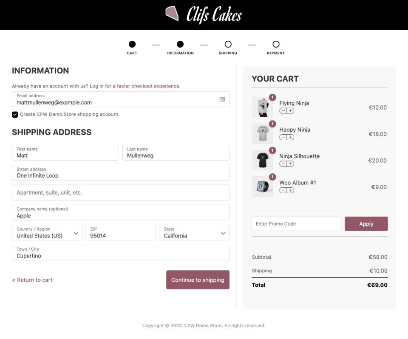
Task: Click the Clifs Cakes logo icon
Action: click(x=172, y=14)
